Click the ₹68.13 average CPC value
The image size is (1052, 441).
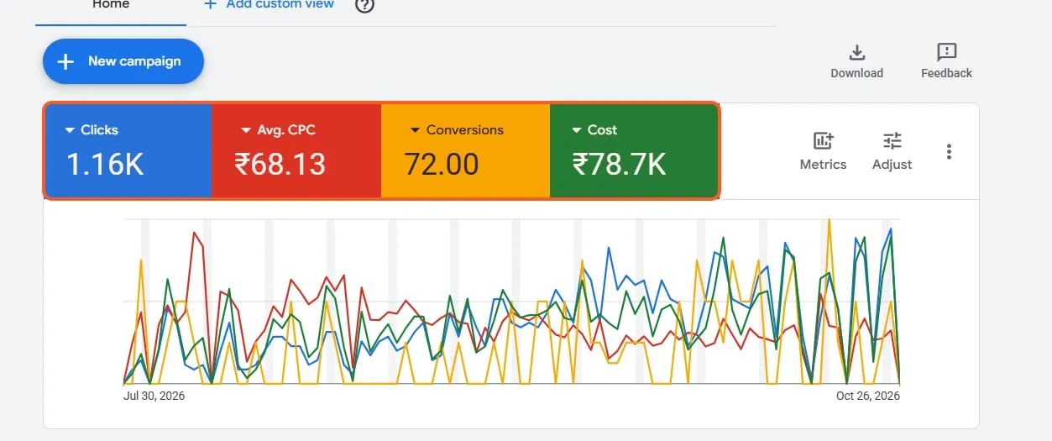(280, 165)
